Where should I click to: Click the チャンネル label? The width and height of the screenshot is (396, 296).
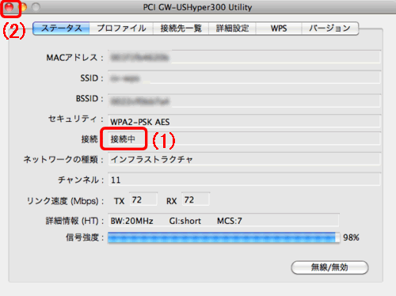click(x=81, y=180)
